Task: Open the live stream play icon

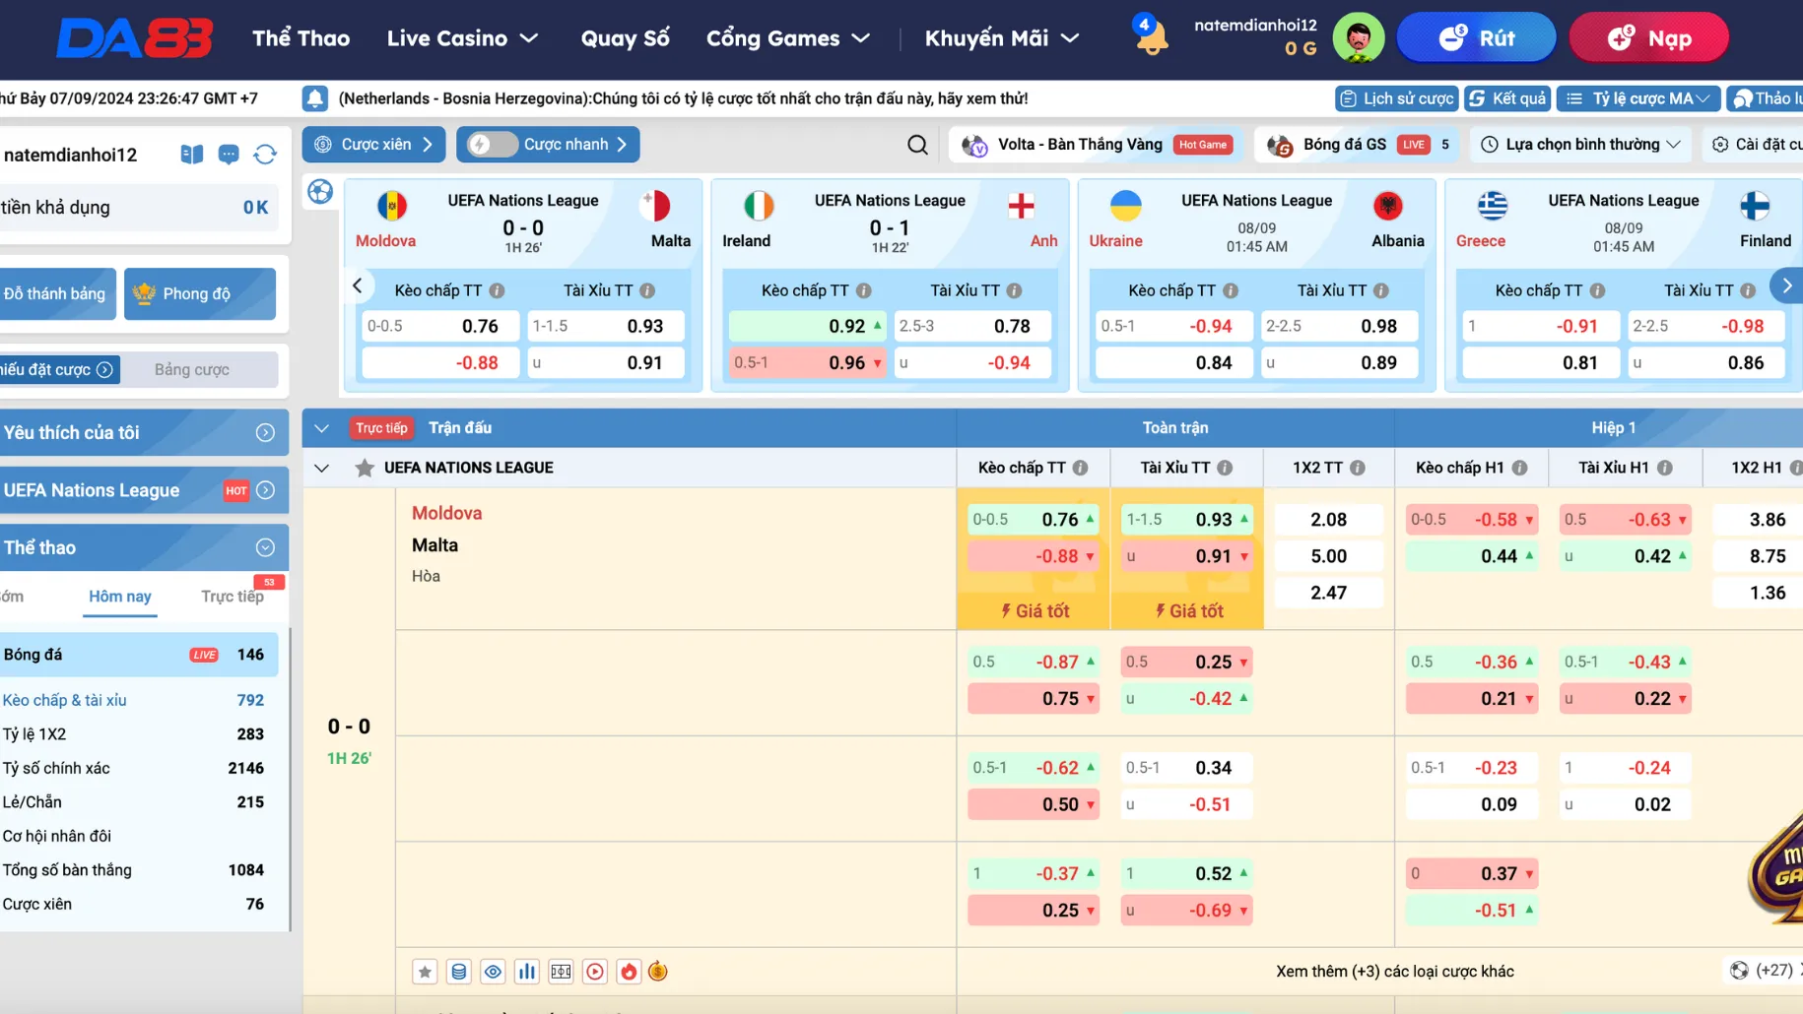Action: (x=595, y=972)
